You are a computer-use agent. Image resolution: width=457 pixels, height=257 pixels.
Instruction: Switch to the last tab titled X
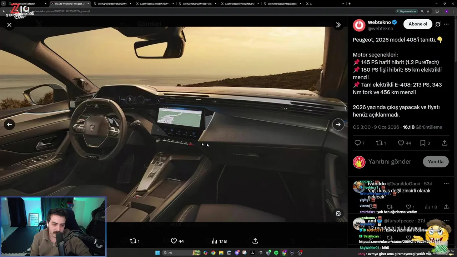(x=325, y=4)
